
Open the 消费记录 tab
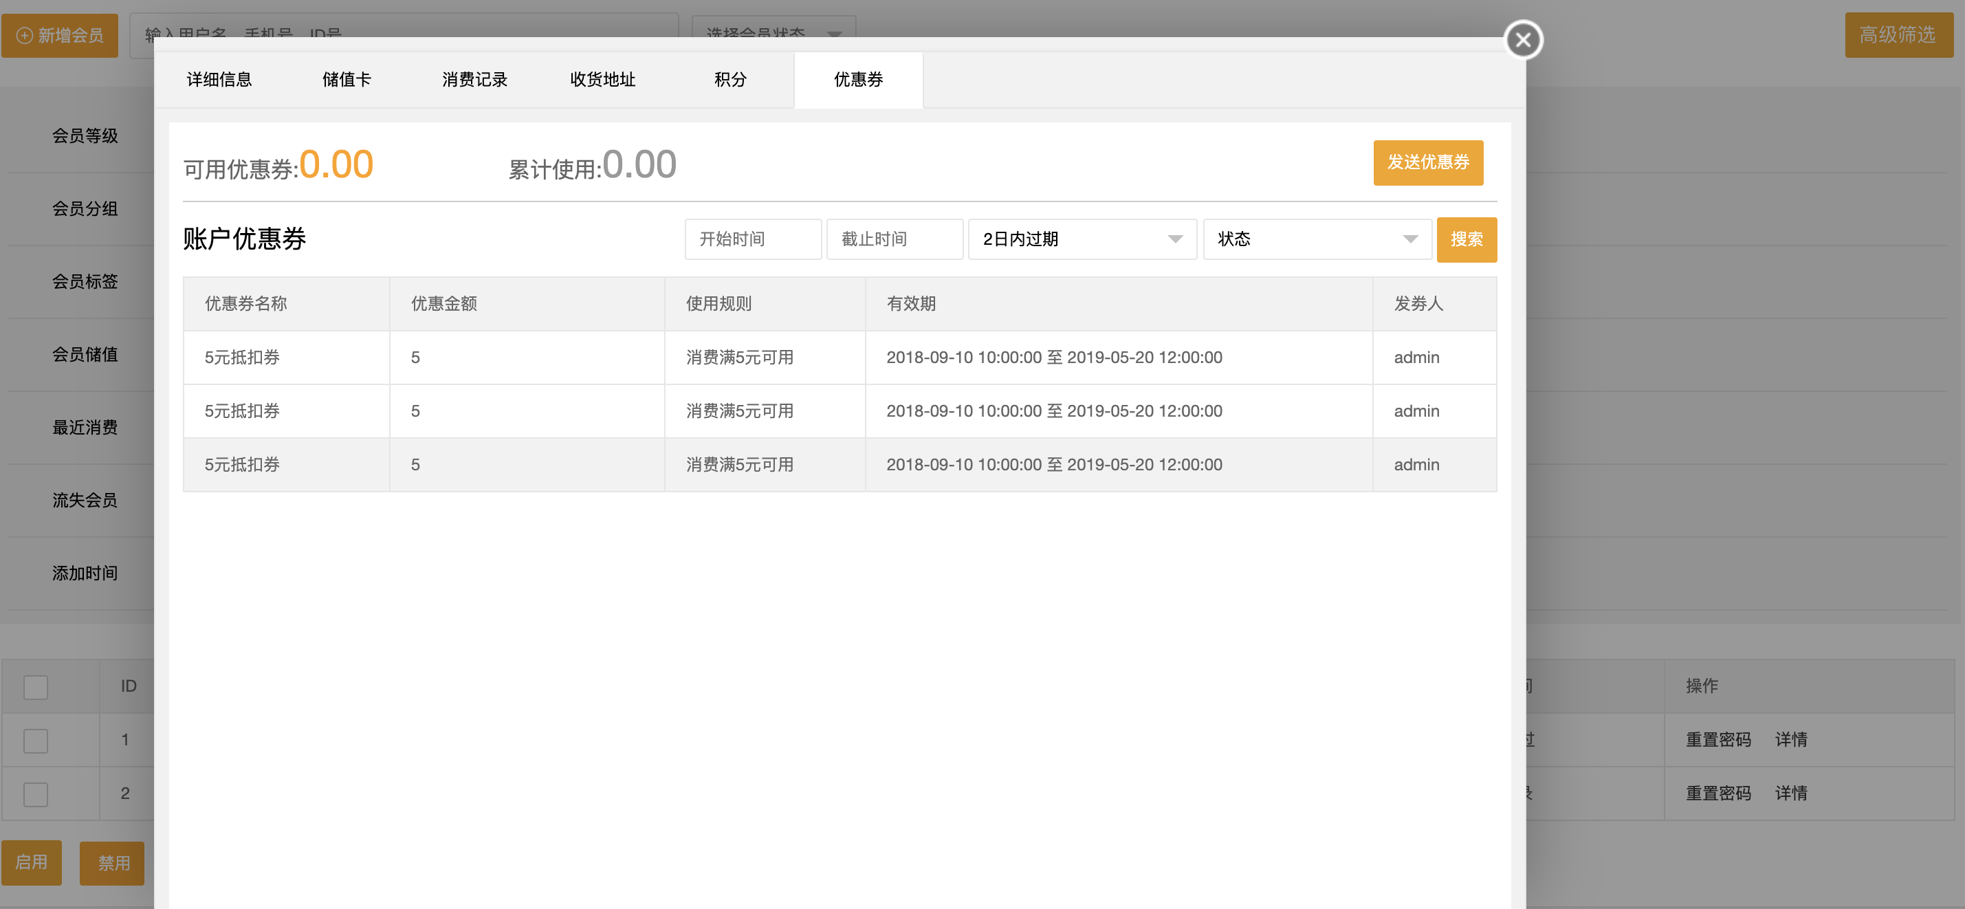(x=474, y=79)
